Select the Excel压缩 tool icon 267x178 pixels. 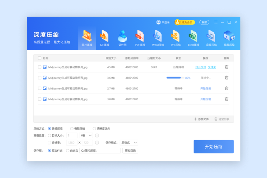193,38
